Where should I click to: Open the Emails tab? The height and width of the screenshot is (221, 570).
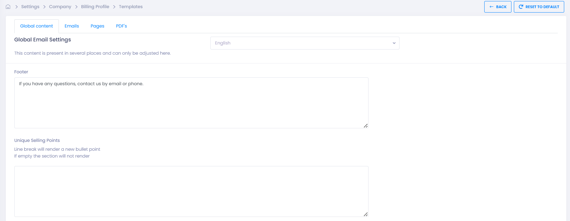pyautogui.click(x=72, y=26)
